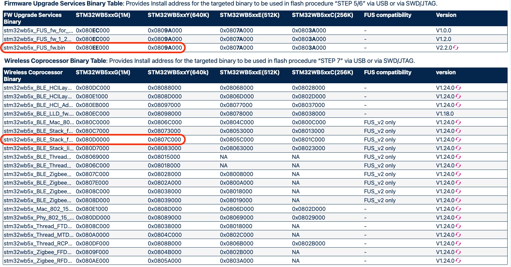Select the stm32wb5x_FUS_fw.bin file name
The width and height of the screenshot is (511, 267).
tap(35, 47)
